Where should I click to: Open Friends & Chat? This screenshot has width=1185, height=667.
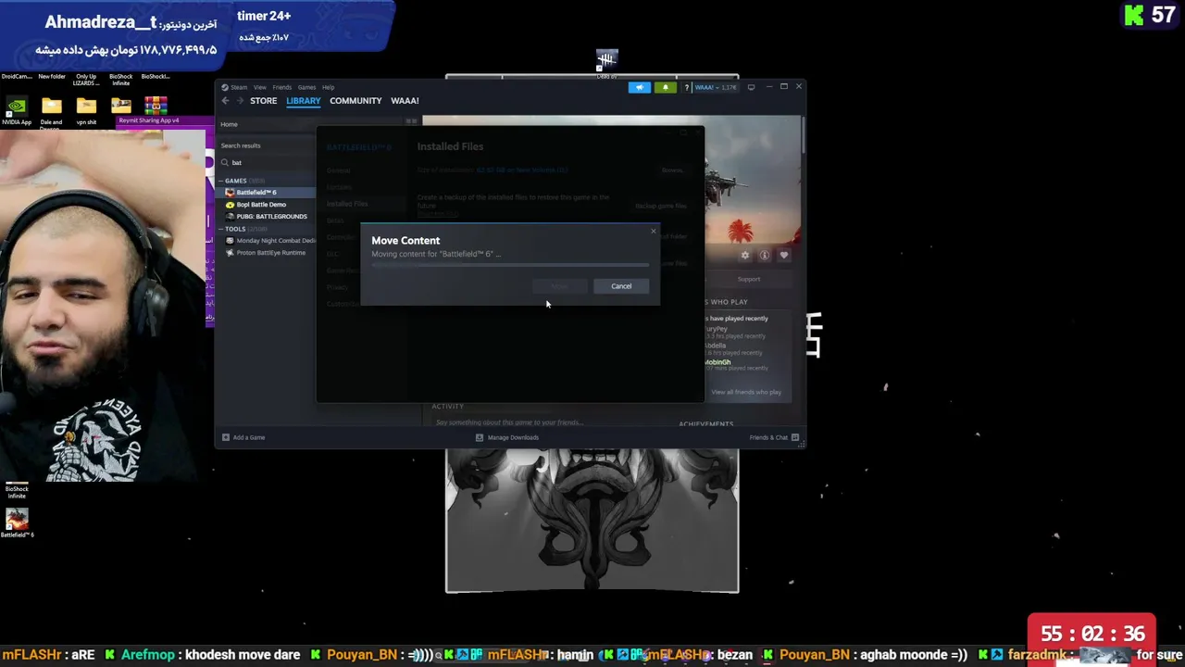(774, 437)
